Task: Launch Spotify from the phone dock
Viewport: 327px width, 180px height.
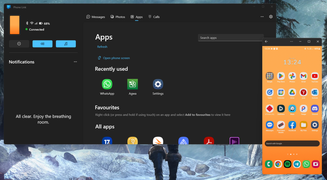Action: tap(287, 164)
